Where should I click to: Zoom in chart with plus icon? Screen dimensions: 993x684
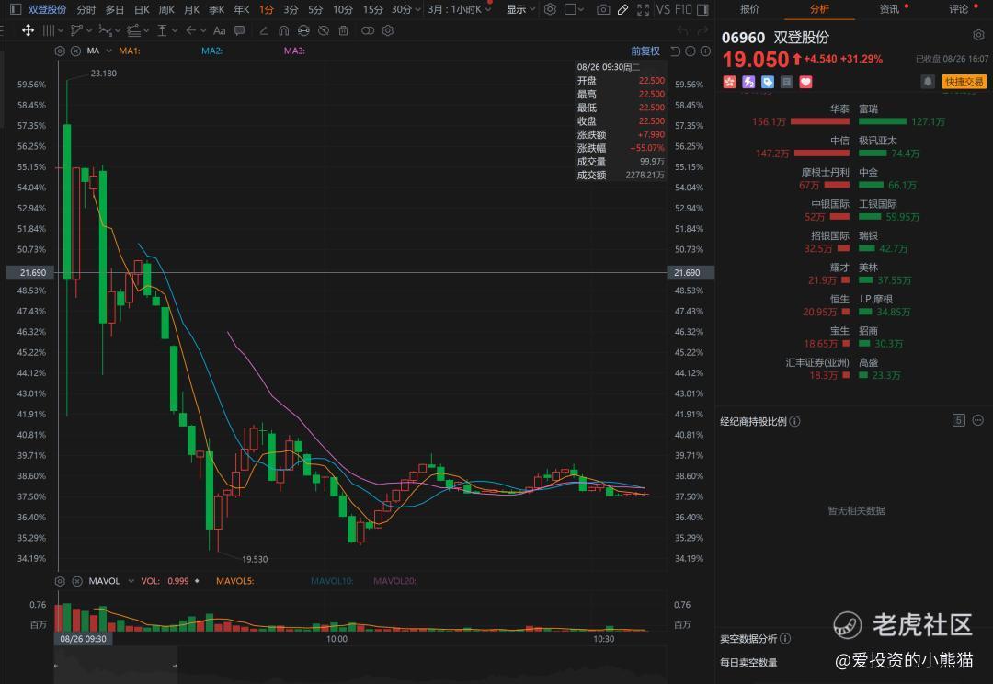[705, 51]
